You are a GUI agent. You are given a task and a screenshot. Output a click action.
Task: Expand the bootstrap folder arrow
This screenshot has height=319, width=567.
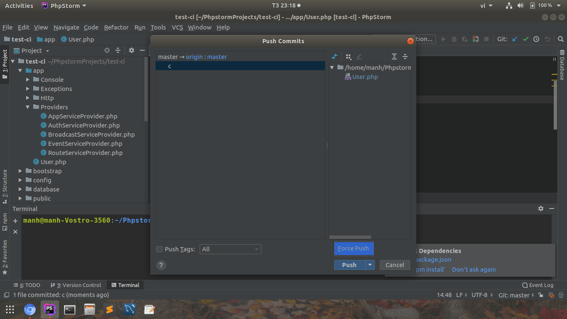click(20, 171)
